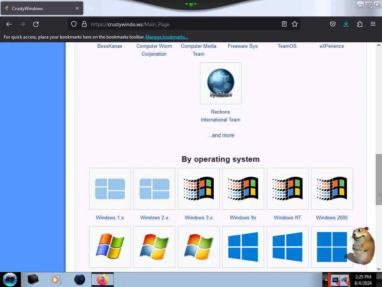Screen dimensions: 382x287
Task: Click the taskbar clock and date
Action: 363,280
